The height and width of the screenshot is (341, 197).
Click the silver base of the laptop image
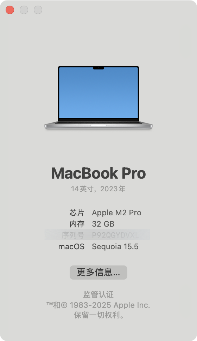(x=99, y=126)
